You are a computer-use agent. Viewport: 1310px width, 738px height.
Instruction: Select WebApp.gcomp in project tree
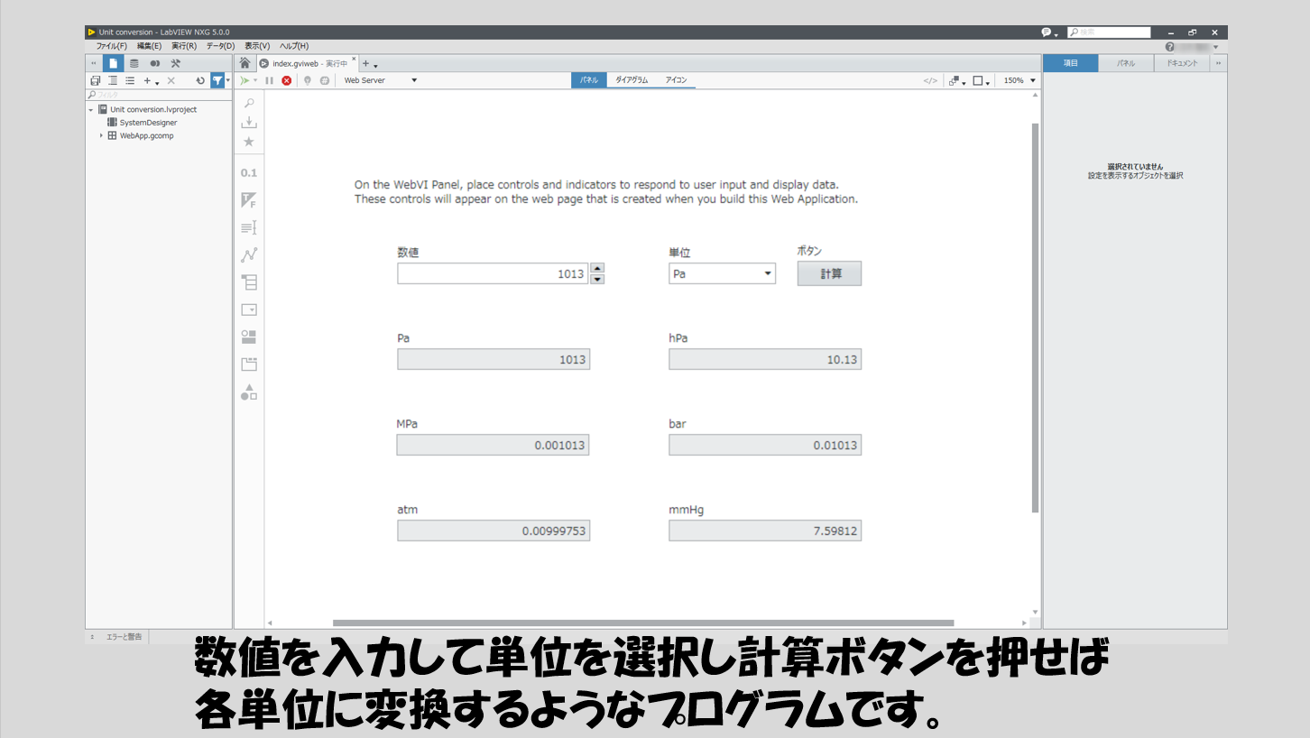click(x=146, y=135)
